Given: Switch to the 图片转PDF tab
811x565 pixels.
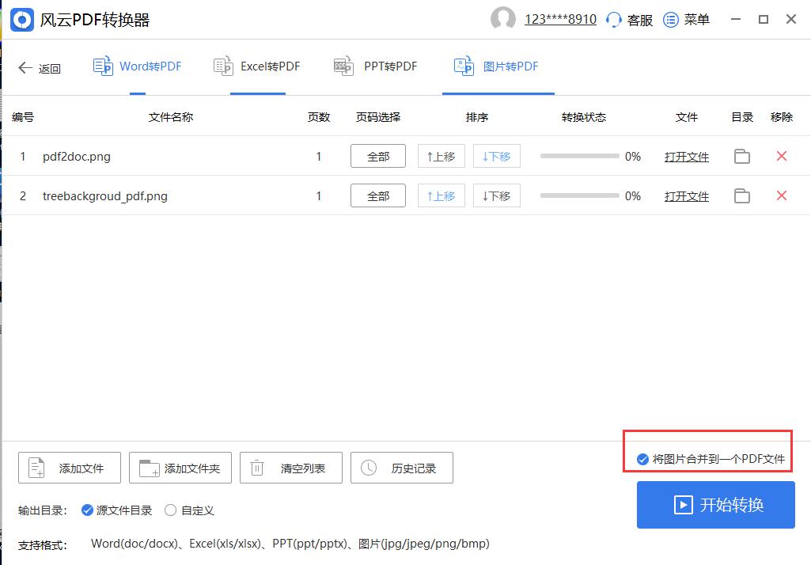Looking at the screenshot, I should point(498,66).
